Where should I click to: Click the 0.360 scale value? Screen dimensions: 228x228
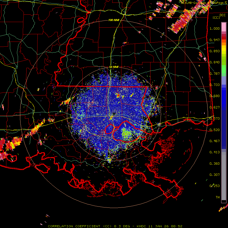click(x=215, y=163)
